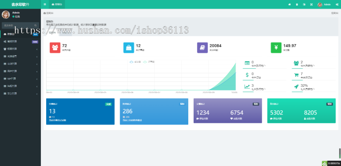The width and height of the screenshot is (341, 166).
Task: Click the shopping cart icon beside value 7
Action: (296, 75)
